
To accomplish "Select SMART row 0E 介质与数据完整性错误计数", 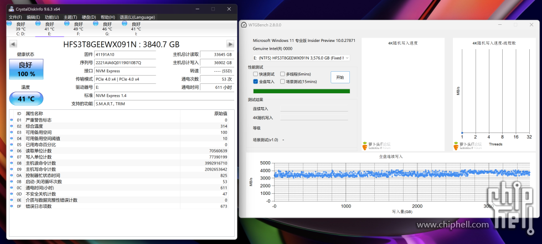I will point(119,200).
